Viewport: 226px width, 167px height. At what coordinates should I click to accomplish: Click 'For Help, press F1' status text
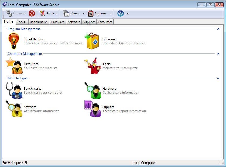point(15,163)
